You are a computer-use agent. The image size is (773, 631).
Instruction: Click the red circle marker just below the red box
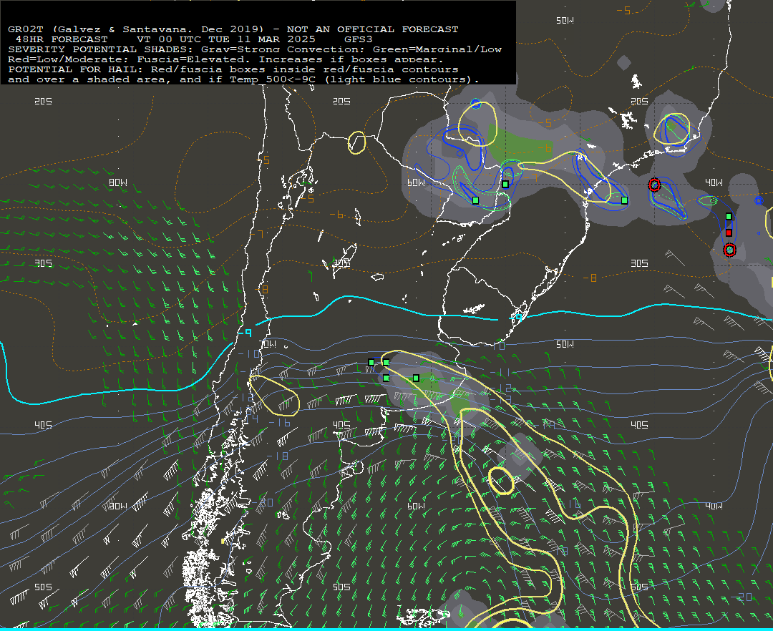tap(729, 250)
